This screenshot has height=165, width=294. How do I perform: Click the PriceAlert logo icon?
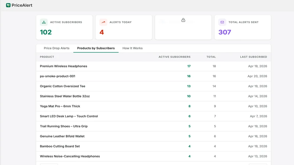(x=8, y=5)
